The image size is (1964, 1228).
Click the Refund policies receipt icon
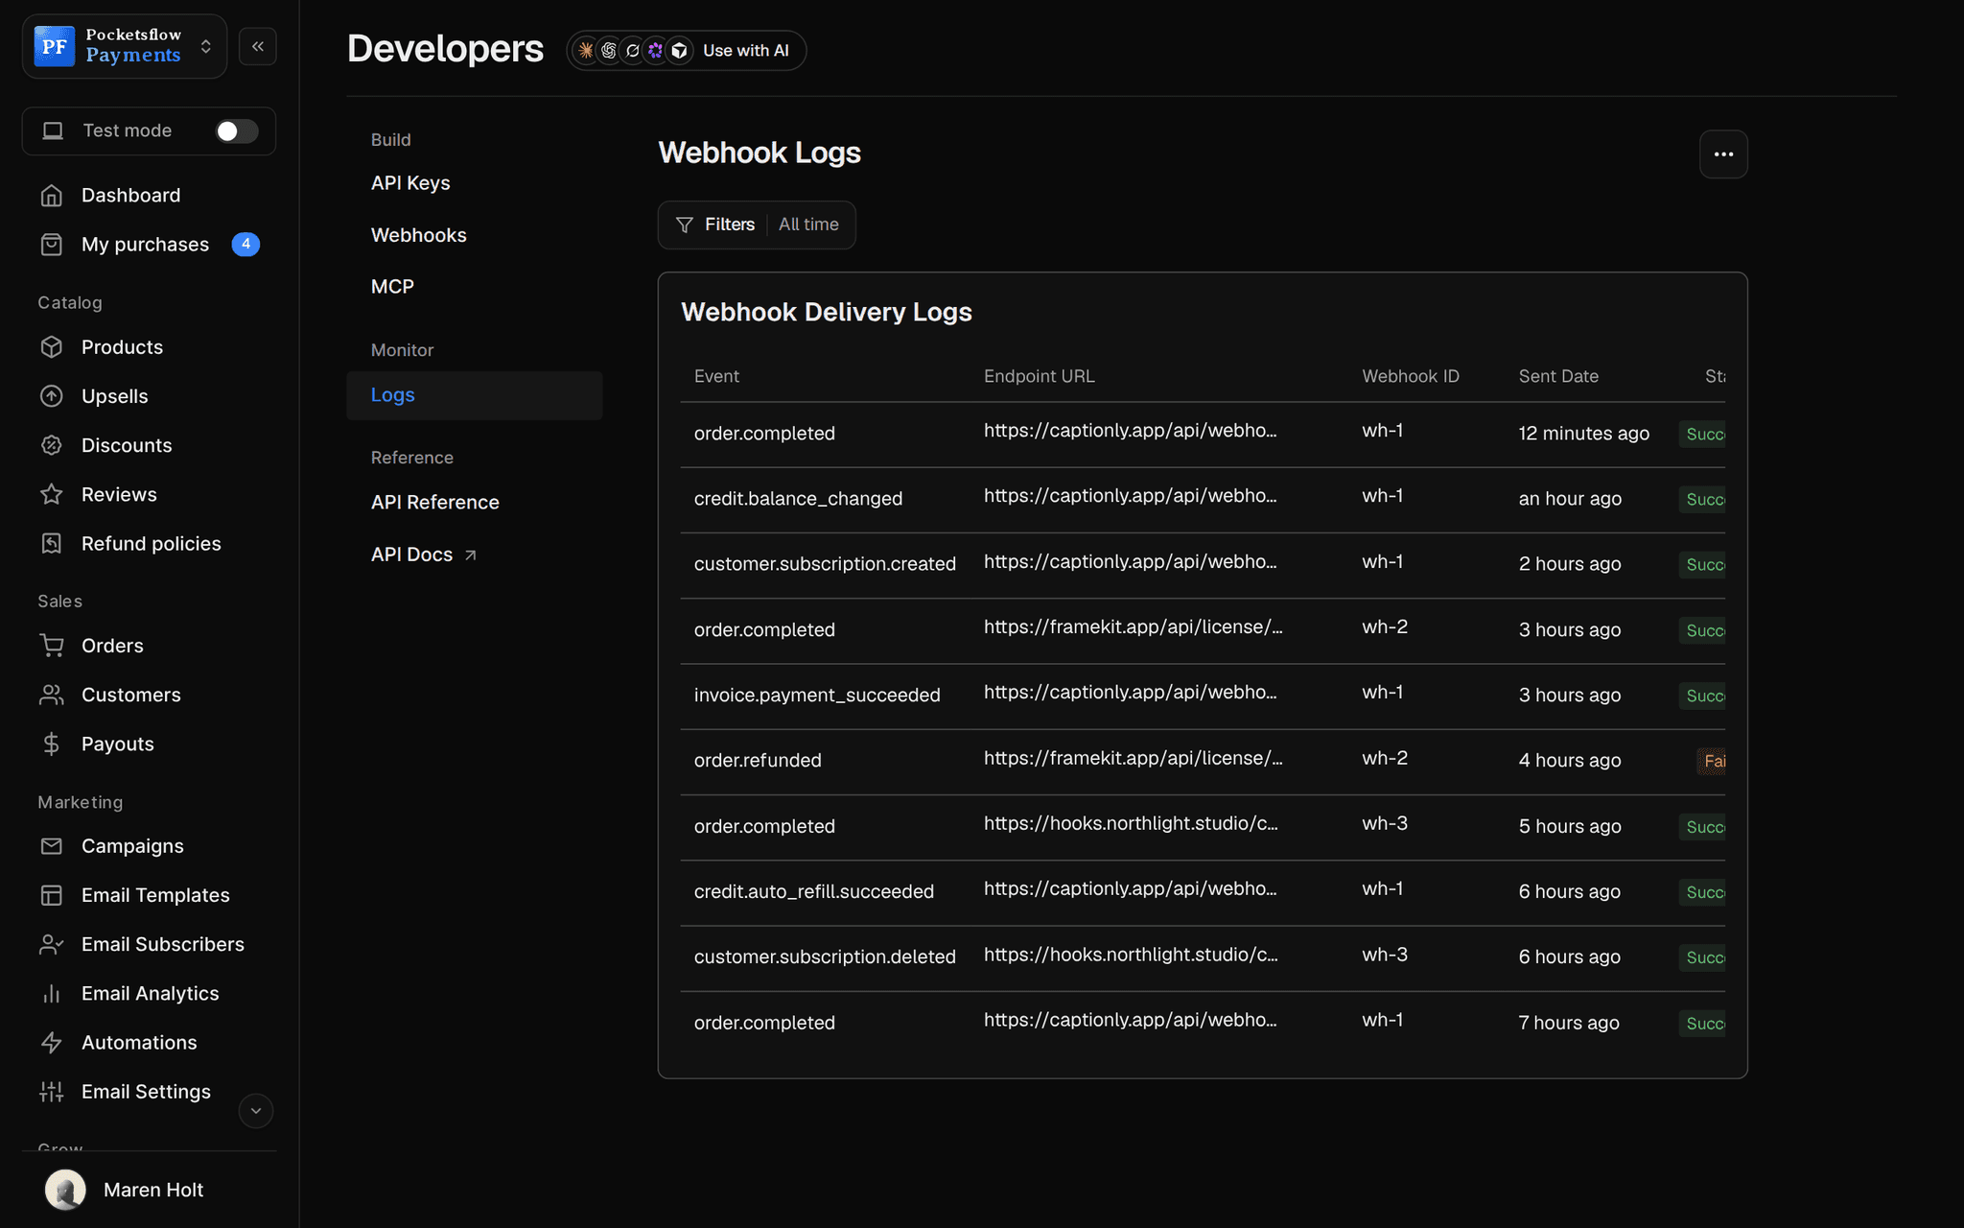(52, 544)
